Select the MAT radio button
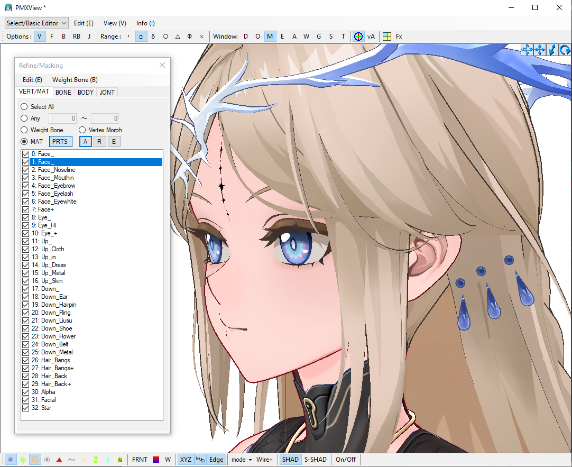The width and height of the screenshot is (572, 467). (x=24, y=142)
